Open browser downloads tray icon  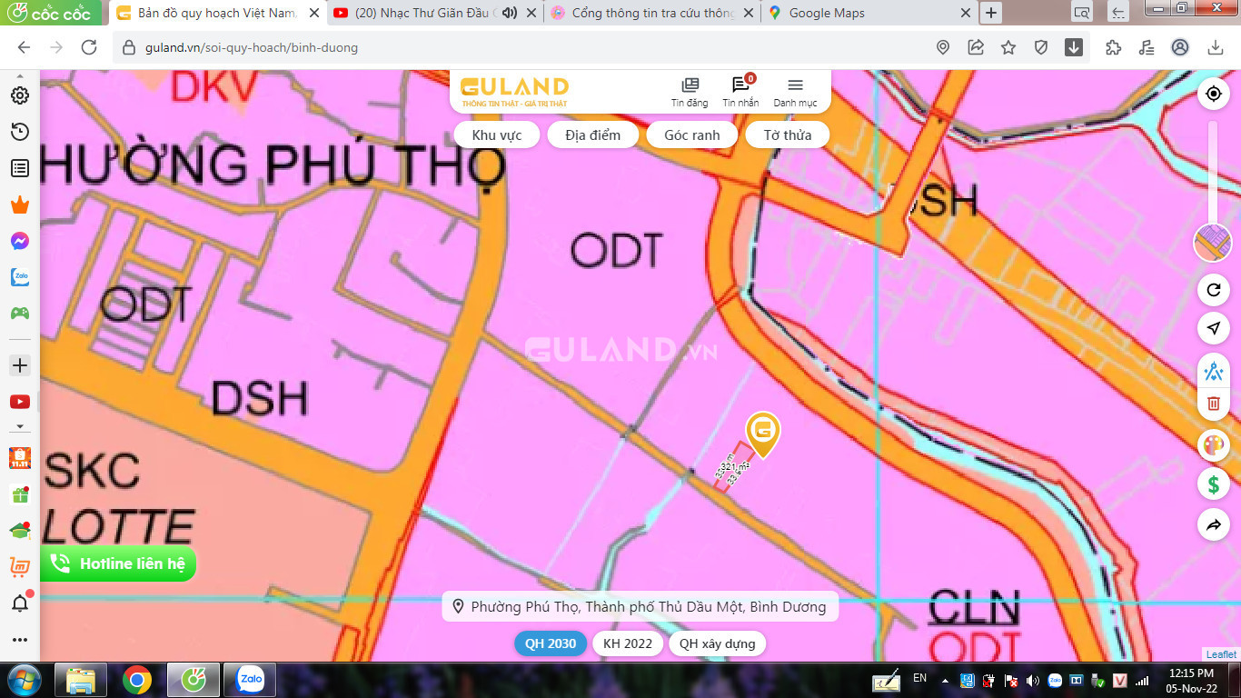pos(1216,47)
